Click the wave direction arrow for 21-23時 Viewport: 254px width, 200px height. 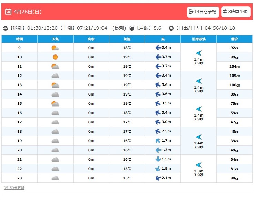click(x=198, y=164)
